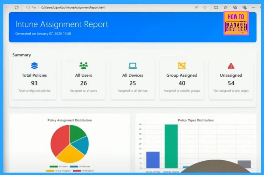Click the Policy Assignment Distribution chart title
Viewport: 264px width, 175px height.
(70, 120)
